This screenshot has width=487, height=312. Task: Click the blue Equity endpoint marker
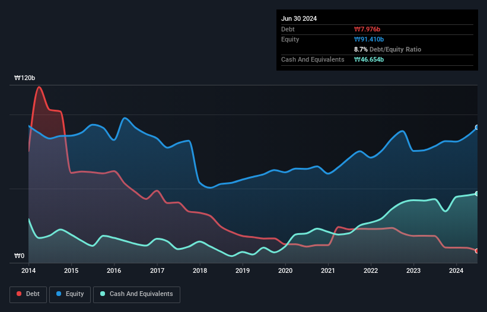(x=477, y=128)
